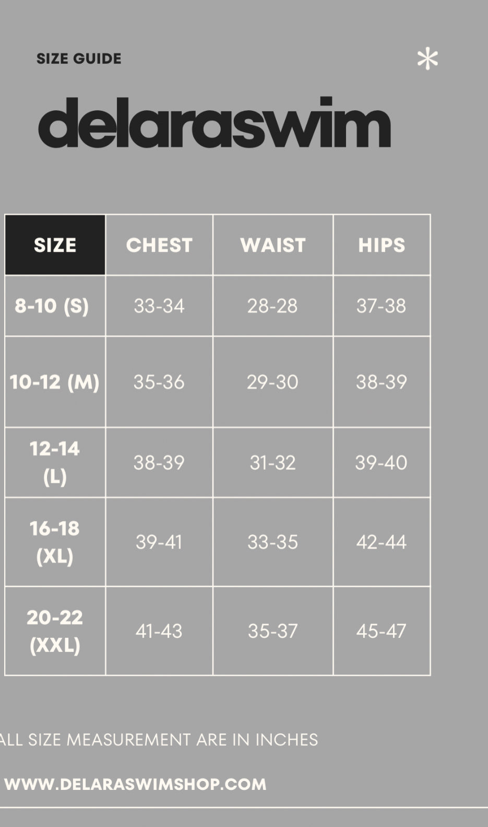Click the SIZE GUIDE heading

pyautogui.click(x=79, y=59)
